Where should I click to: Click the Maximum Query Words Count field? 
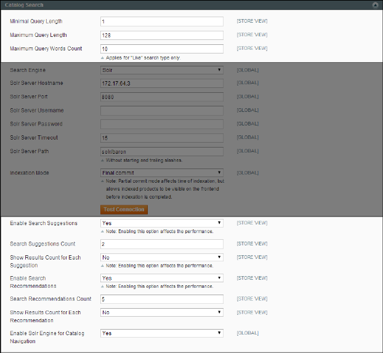pos(161,49)
